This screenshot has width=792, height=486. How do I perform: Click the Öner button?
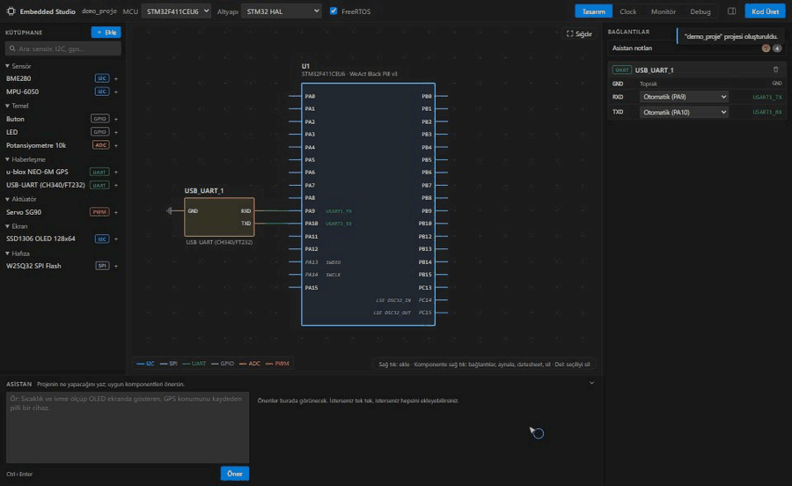235,474
